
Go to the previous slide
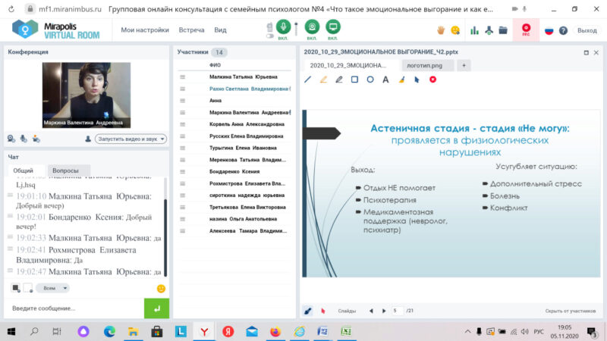(x=371, y=311)
